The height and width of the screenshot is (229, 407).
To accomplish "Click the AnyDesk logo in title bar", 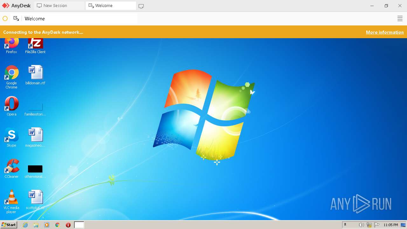I will coord(16,6).
